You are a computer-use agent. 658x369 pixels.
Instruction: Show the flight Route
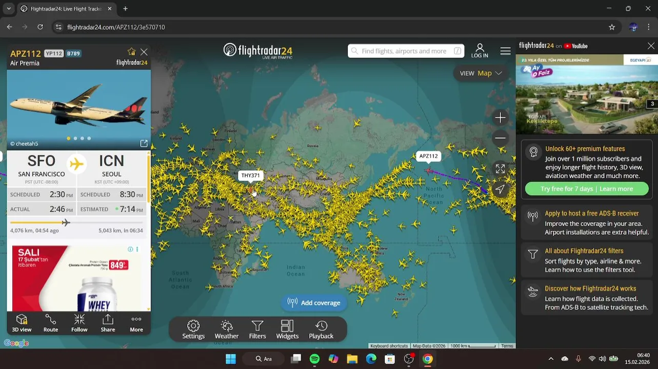pos(50,323)
